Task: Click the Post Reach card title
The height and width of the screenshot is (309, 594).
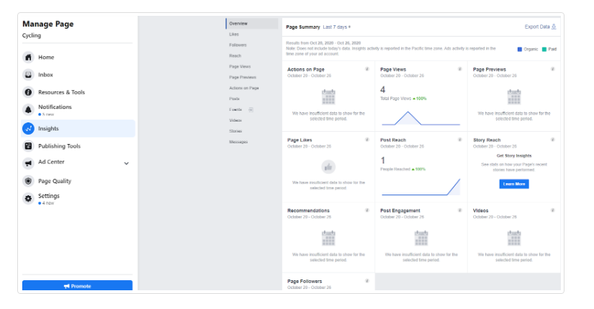Action: click(393, 140)
